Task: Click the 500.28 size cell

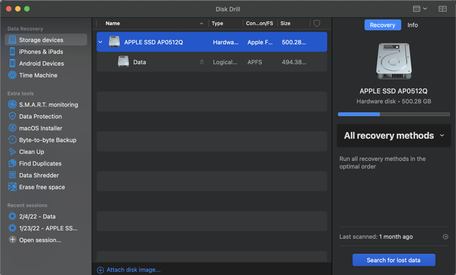Action: [294, 42]
